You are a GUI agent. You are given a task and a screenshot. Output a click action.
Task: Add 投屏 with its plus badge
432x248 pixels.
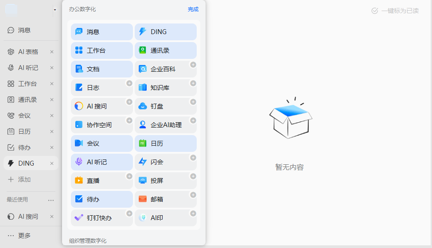[193, 176]
